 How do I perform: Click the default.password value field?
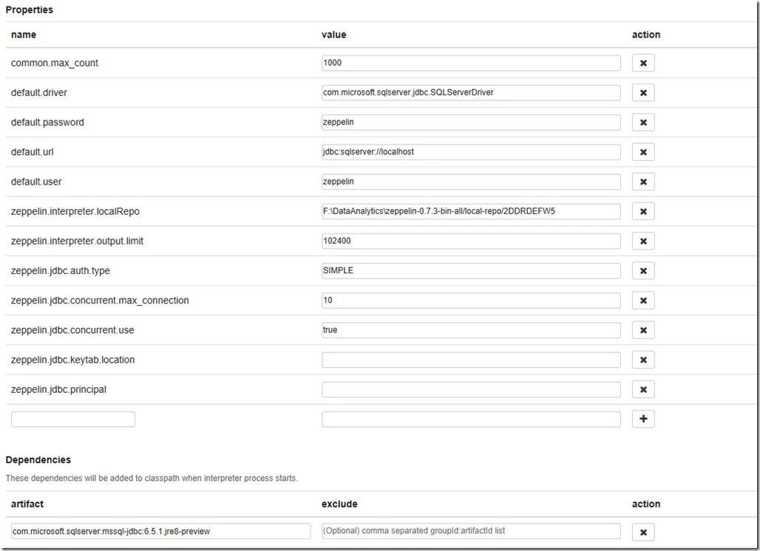(x=471, y=122)
